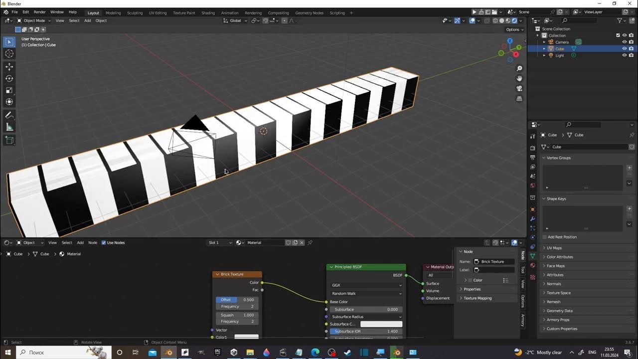Adjust the Offset slider on Brick Texture

pyautogui.click(x=237, y=300)
